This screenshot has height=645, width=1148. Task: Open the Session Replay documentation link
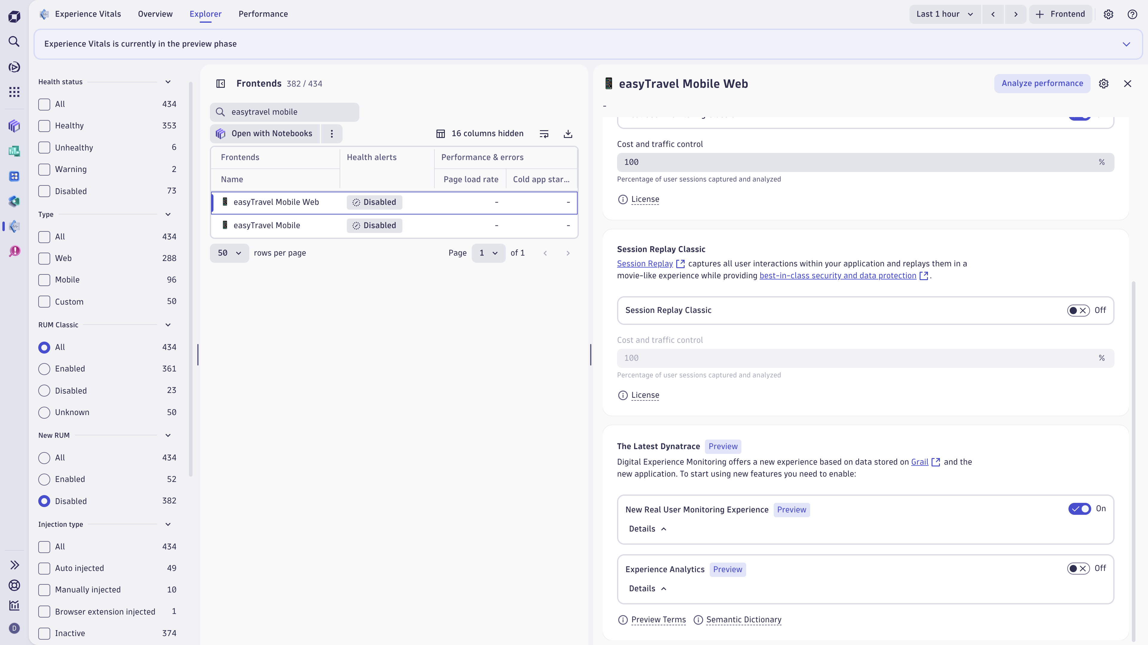click(645, 263)
